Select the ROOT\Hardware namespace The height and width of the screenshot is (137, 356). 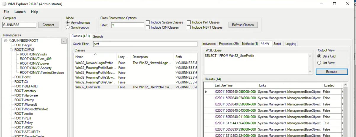tap(26, 95)
